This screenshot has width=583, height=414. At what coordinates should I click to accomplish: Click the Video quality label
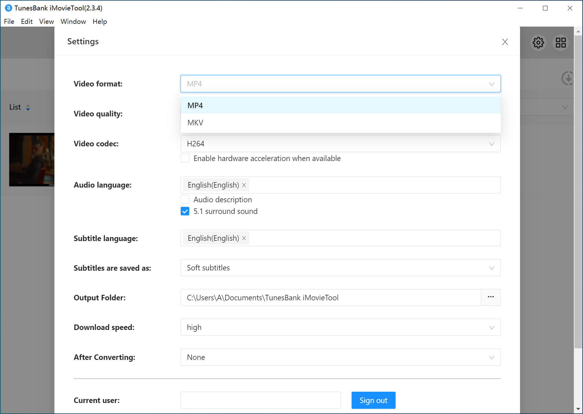point(98,114)
